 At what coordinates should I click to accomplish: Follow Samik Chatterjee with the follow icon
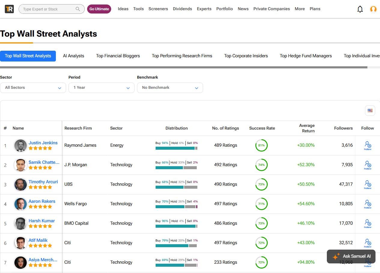(368, 165)
